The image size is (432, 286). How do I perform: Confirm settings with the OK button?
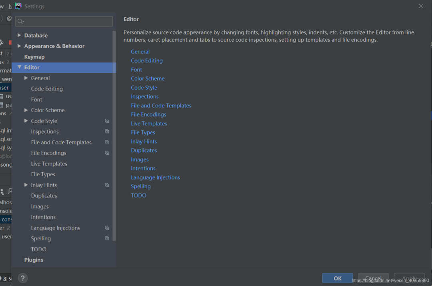(338, 278)
